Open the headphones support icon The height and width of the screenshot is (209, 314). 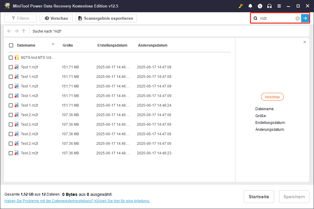point(269,6)
